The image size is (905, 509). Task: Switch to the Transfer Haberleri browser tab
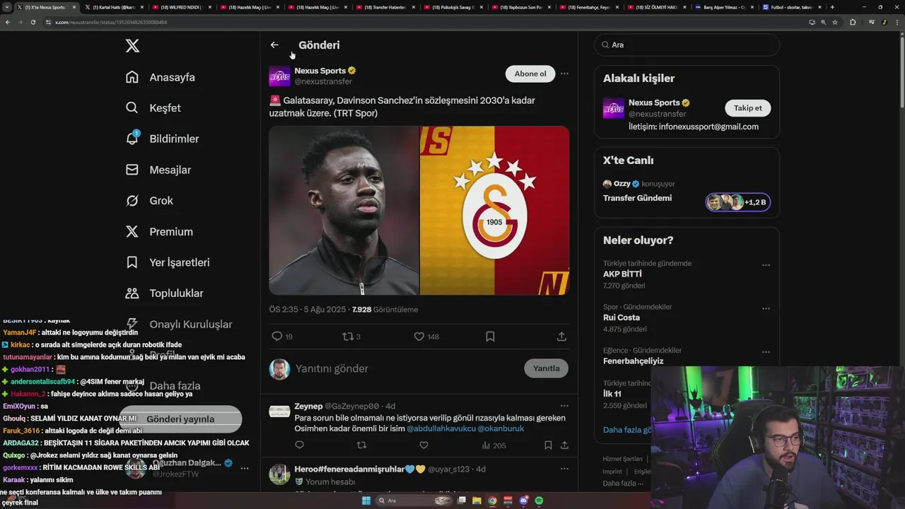click(385, 7)
